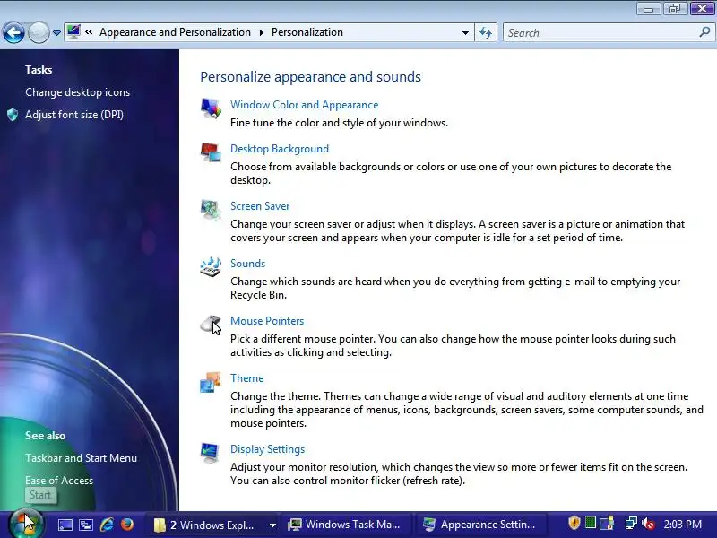Open Ease of Access link
This screenshot has height=538, width=717.
pos(59,481)
